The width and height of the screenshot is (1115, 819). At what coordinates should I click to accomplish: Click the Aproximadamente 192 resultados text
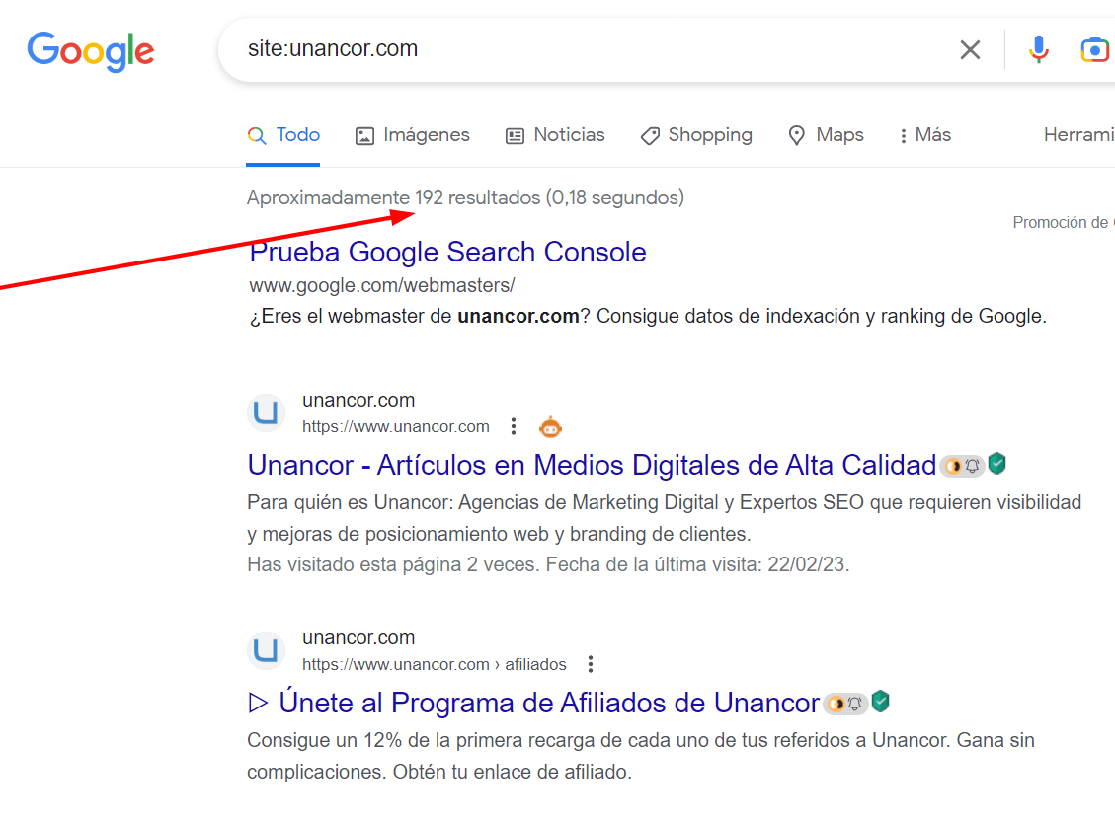[465, 197]
